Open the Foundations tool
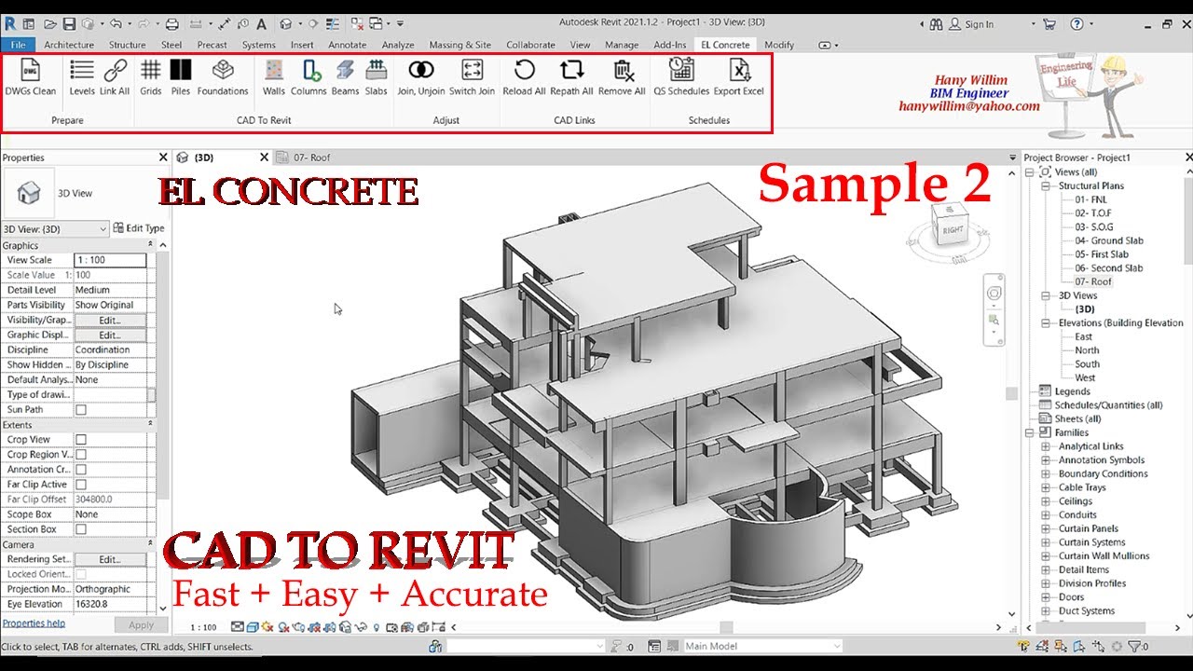This screenshot has width=1193, height=671. pyautogui.click(x=223, y=77)
